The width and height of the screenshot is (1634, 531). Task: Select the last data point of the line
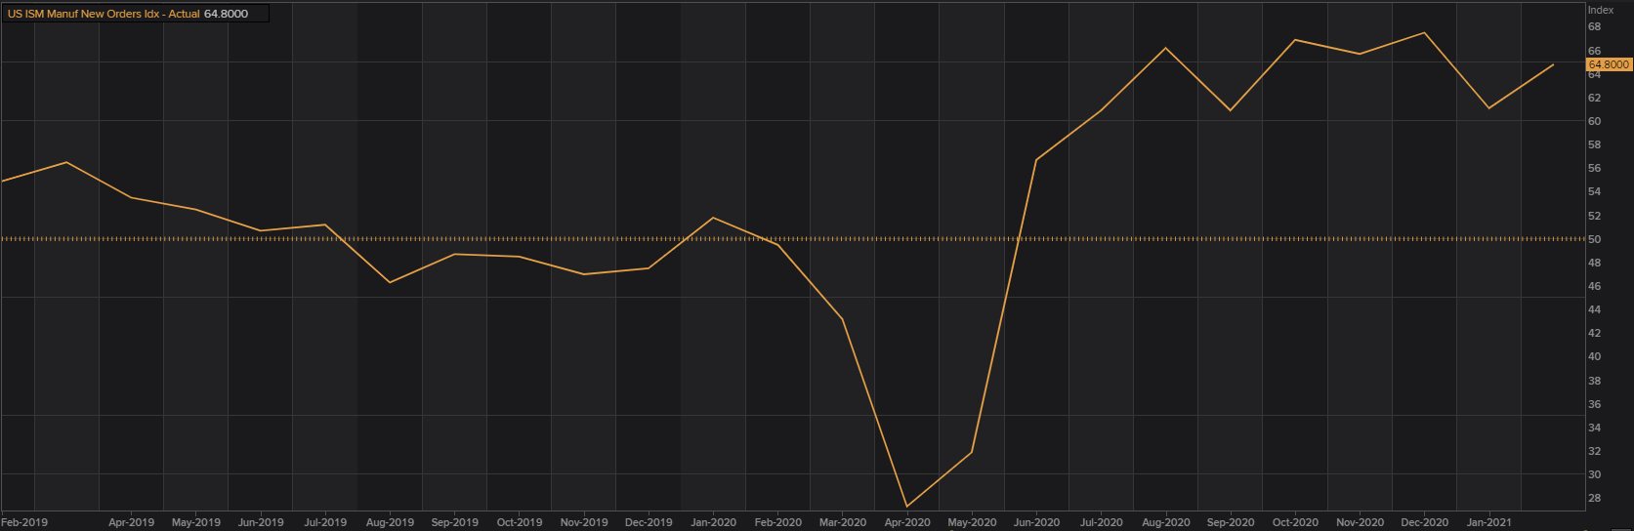click(1553, 64)
